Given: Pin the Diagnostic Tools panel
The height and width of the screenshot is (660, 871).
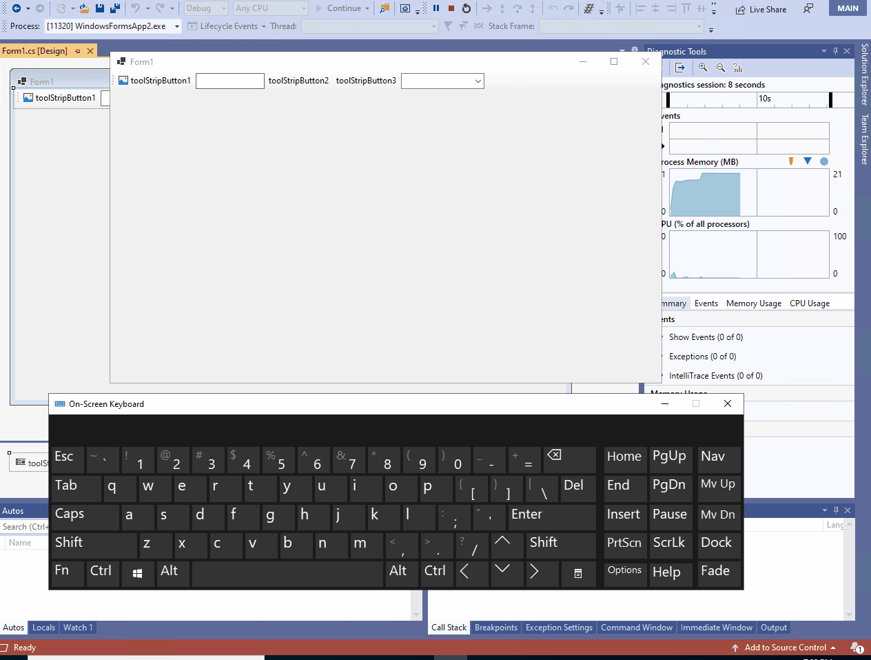Looking at the screenshot, I should (835, 51).
